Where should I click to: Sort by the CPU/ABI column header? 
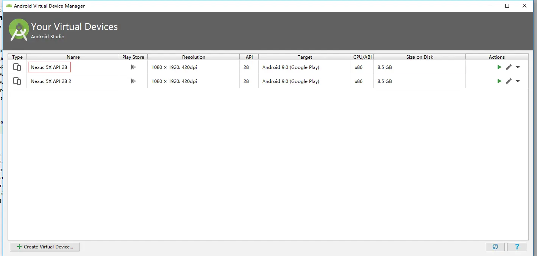(x=362, y=57)
